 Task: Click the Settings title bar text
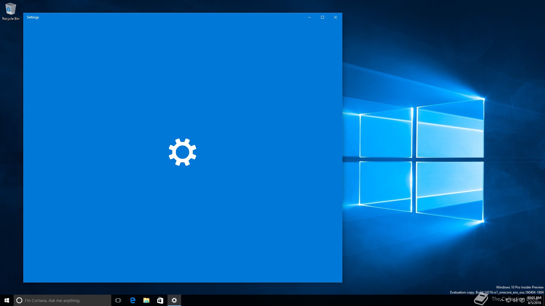33,17
